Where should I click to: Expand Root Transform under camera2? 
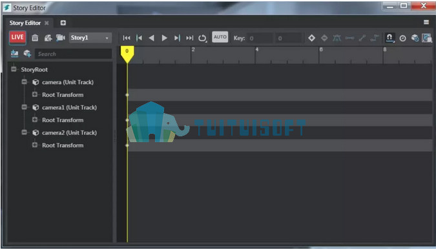(35, 145)
